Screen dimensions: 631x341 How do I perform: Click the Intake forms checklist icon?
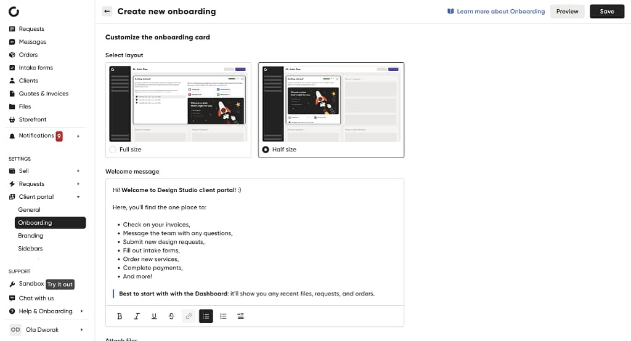pos(12,68)
